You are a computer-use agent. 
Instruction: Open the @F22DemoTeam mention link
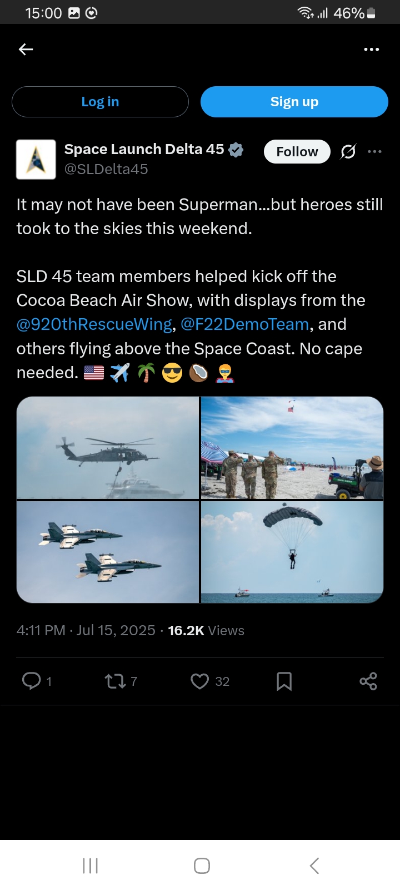click(x=245, y=324)
